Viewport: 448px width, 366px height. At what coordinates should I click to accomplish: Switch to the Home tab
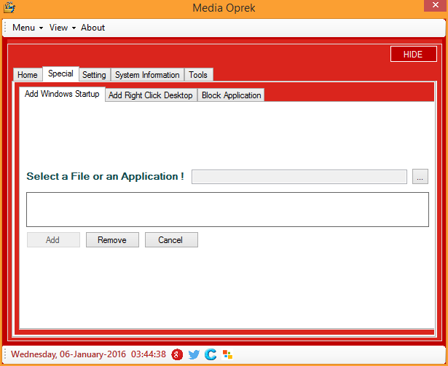point(28,75)
